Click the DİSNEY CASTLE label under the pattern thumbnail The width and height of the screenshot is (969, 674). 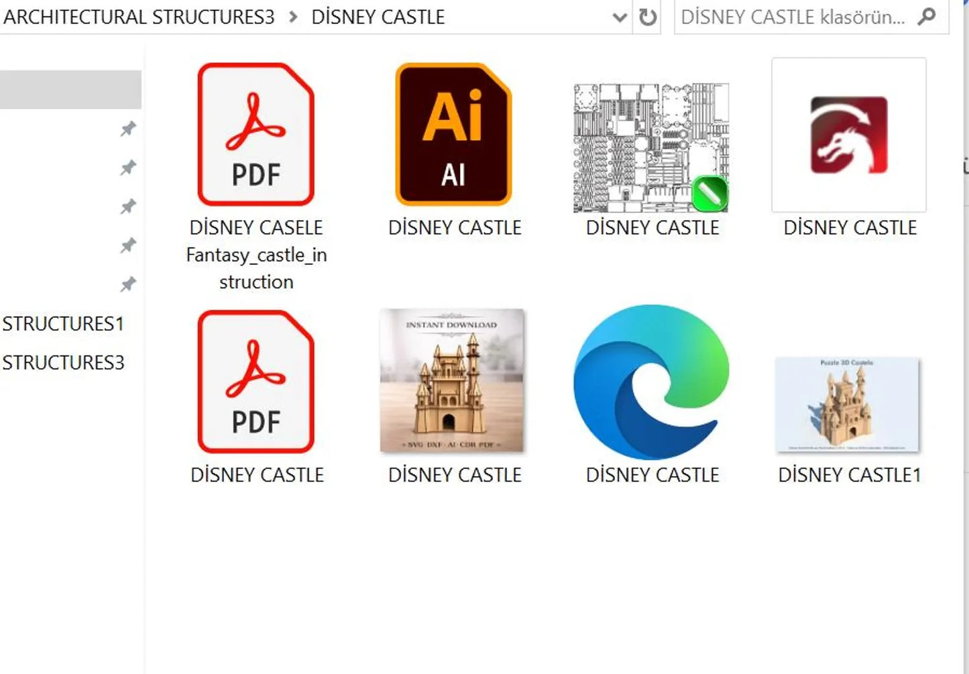[x=652, y=227]
